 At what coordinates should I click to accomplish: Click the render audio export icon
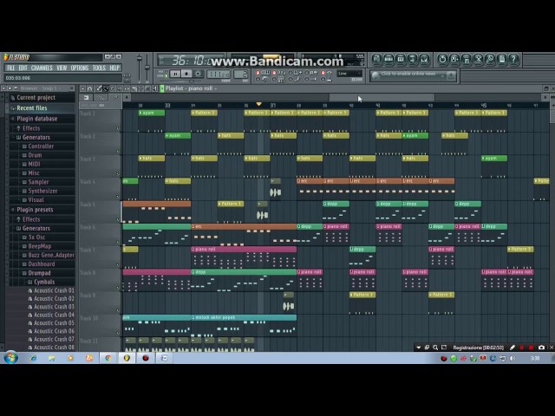[x=467, y=60]
